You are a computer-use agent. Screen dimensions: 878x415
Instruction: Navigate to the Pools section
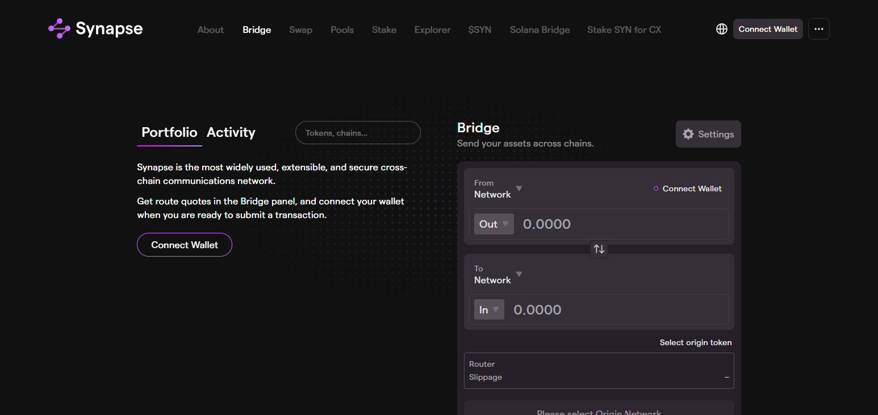pyautogui.click(x=342, y=30)
